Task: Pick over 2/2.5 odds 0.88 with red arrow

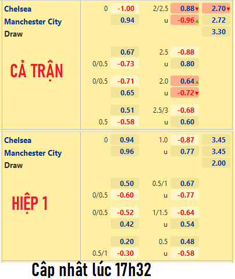Action: (184, 8)
